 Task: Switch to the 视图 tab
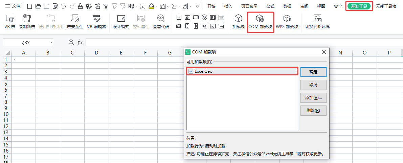pyautogui.click(x=321, y=6)
